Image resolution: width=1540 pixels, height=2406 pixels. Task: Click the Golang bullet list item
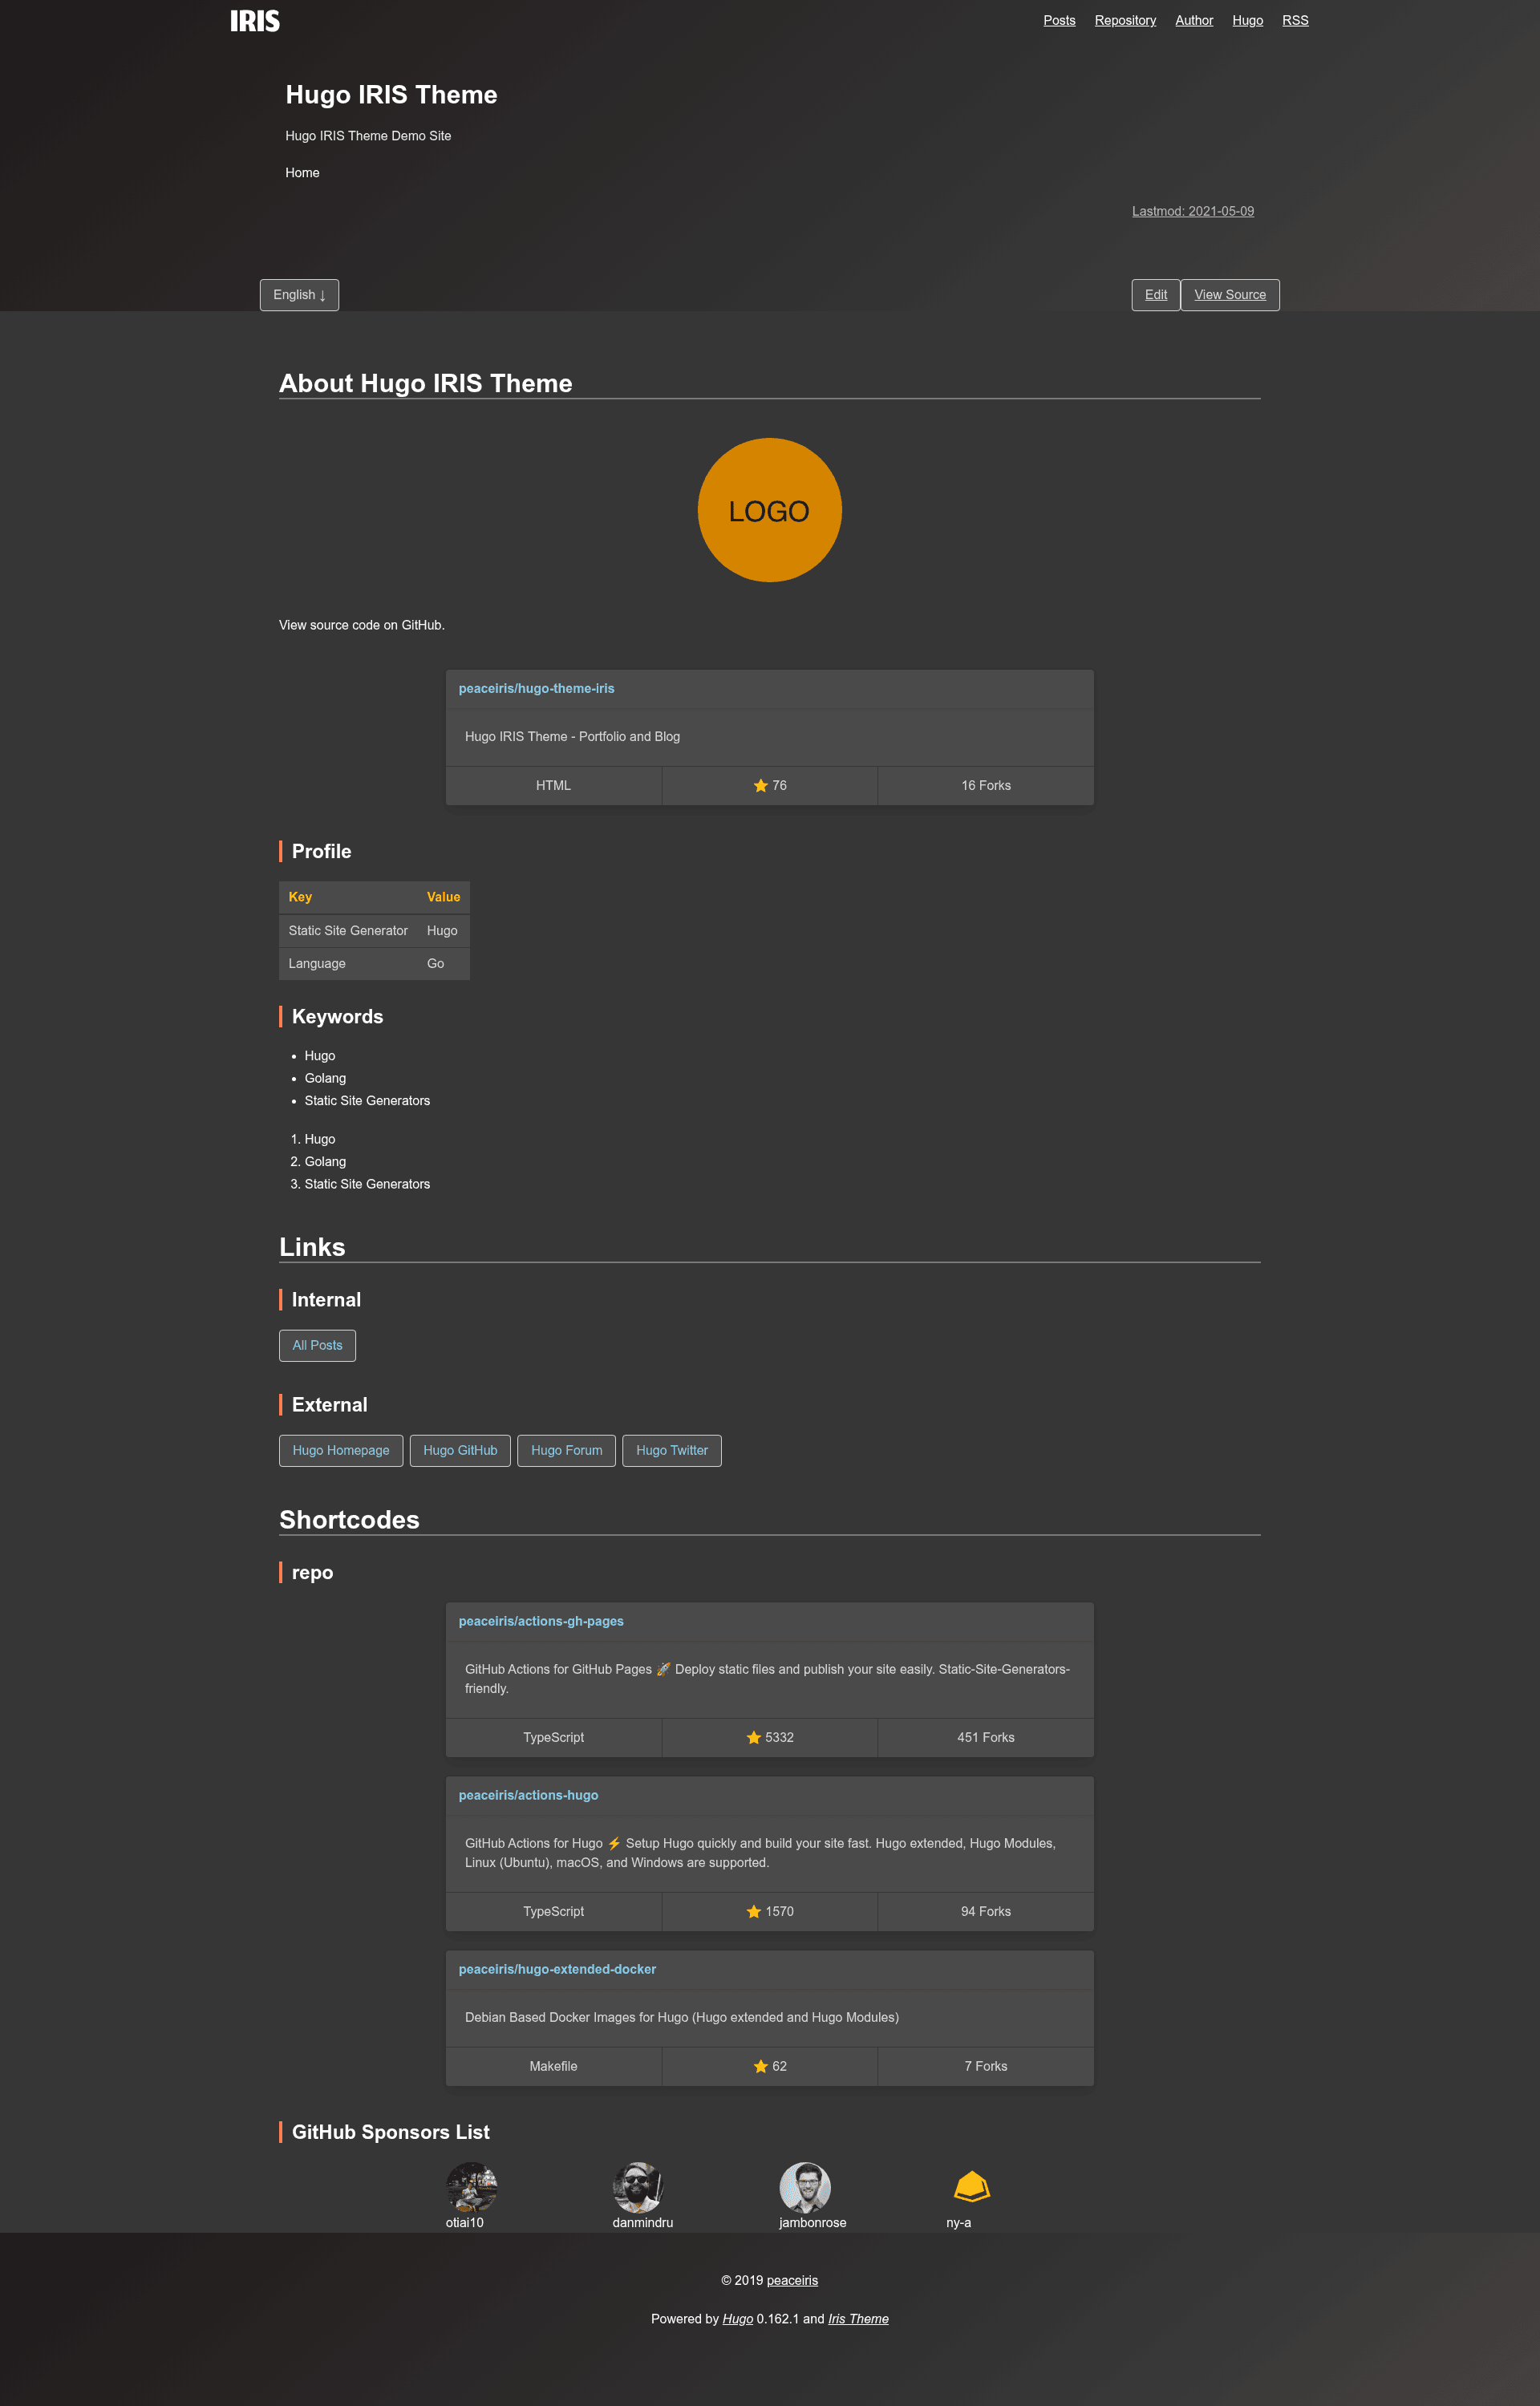point(325,1079)
